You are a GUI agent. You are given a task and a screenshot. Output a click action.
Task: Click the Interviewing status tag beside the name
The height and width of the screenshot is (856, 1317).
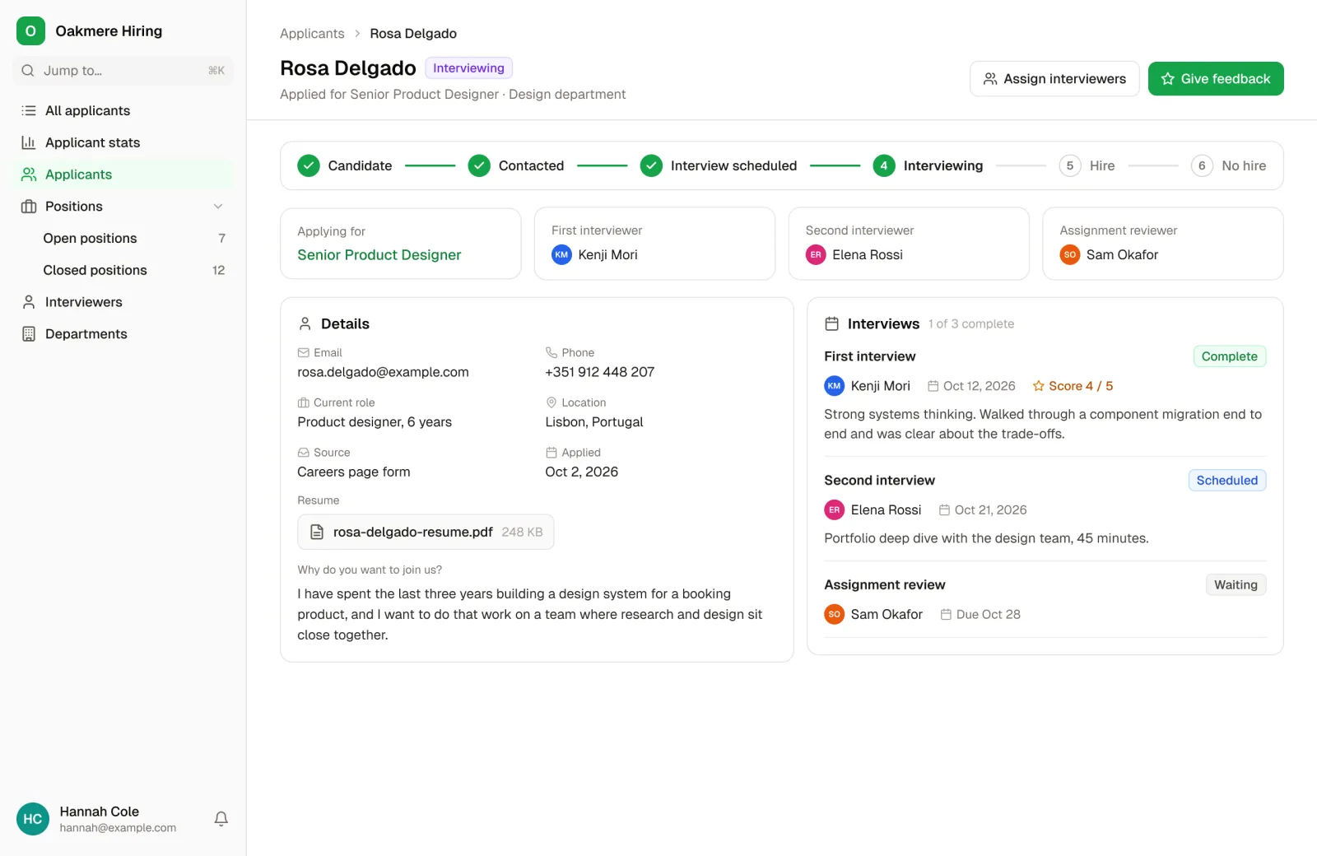(469, 68)
